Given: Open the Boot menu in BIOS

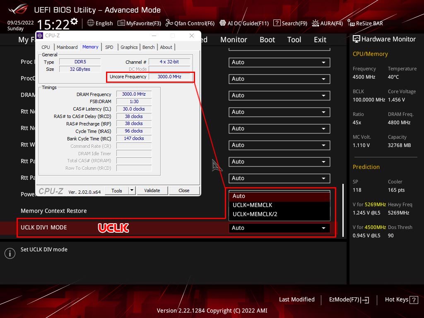Looking at the screenshot, I should coord(267,40).
